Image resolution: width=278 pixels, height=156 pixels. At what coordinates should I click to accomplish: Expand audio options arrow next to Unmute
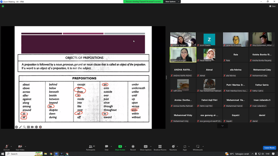(x=11, y=146)
